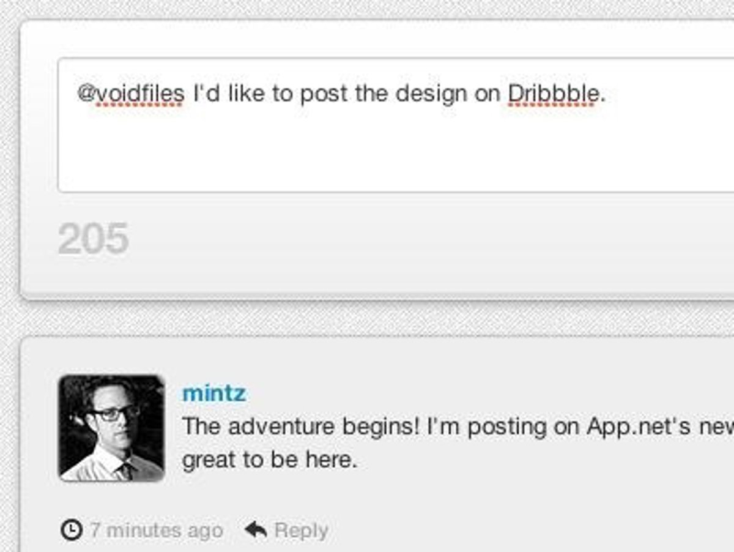Place cursor on the word "the" in draft
This screenshot has width=734, height=552.
click(371, 94)
